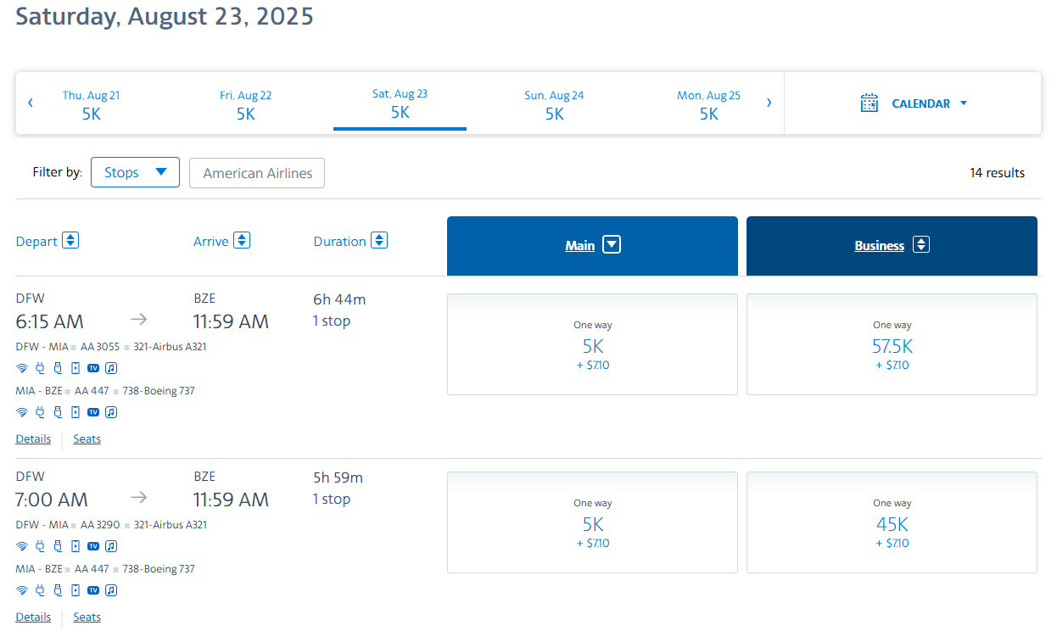This screenshot has width=1057, height=631.
Task: Click the streaming entertainment icon on MIA-BZE leg
Action: pyautogui.click(x=75, y=411)
